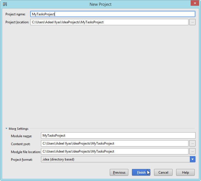Click the New Project title bar

[x=100, y=4]
